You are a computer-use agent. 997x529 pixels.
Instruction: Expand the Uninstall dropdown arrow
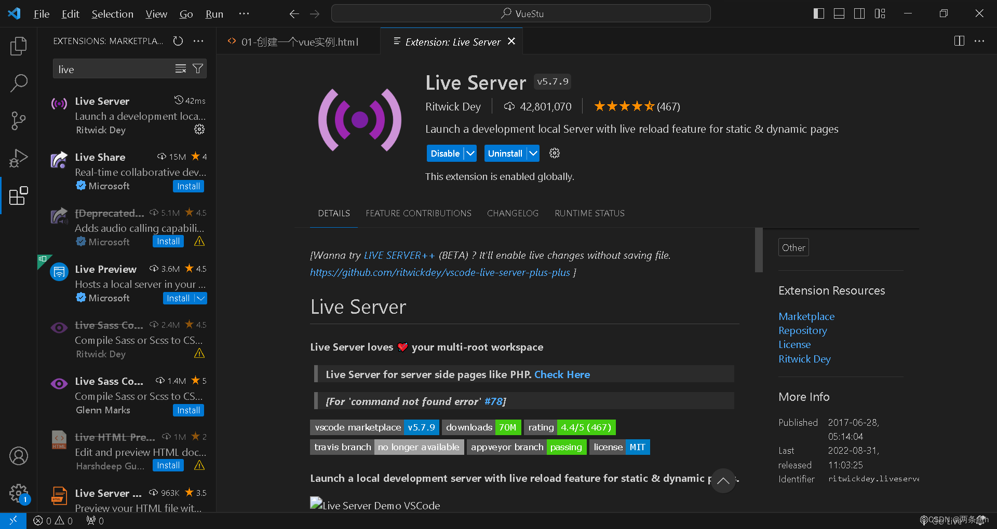click(533, 154)
